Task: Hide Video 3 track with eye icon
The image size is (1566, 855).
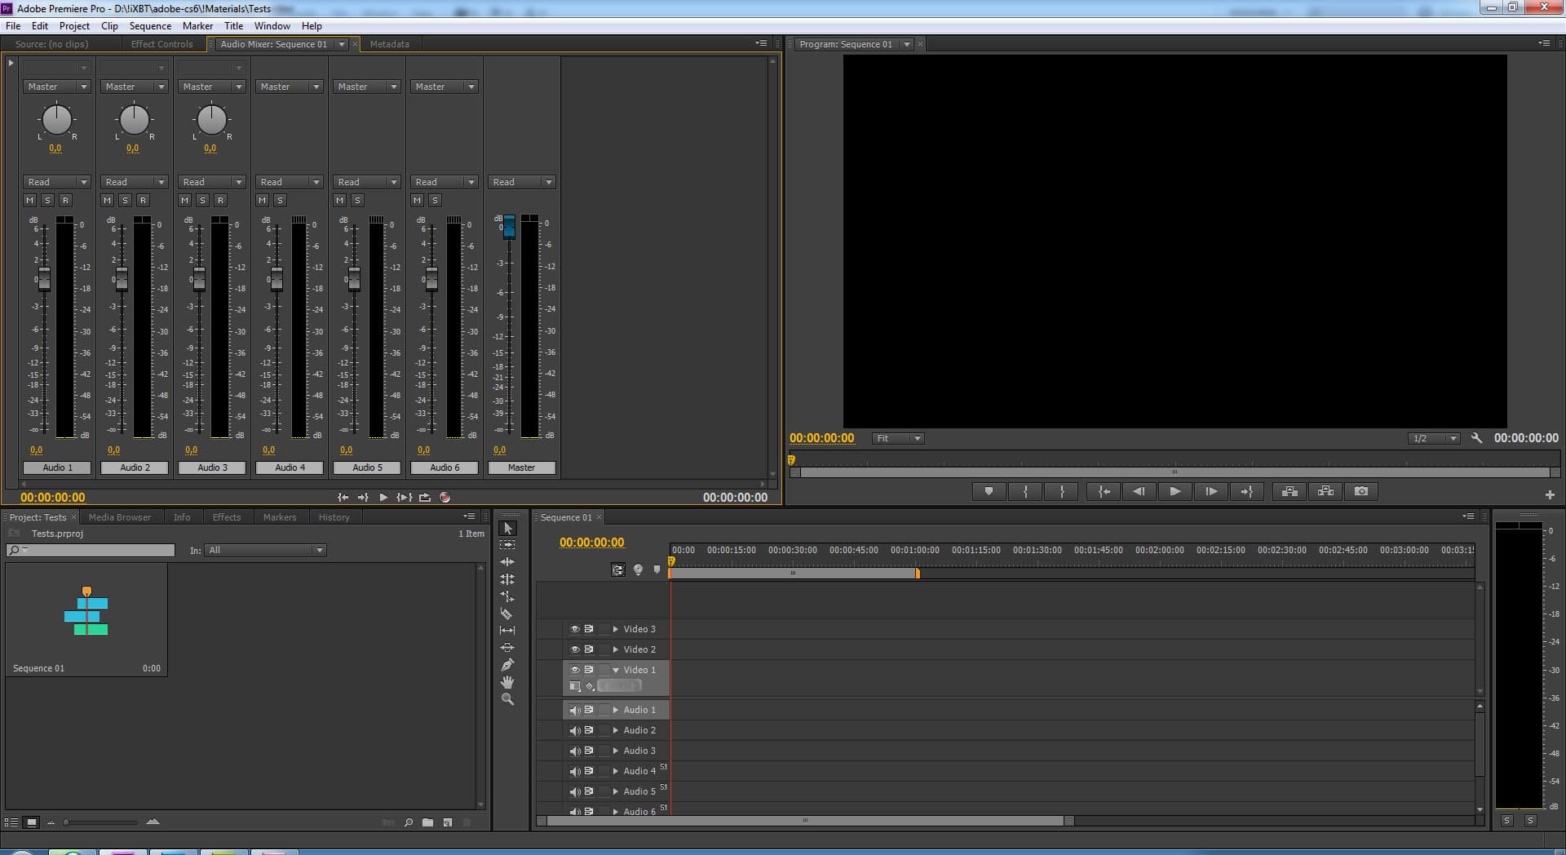Action: coord(574,629)
